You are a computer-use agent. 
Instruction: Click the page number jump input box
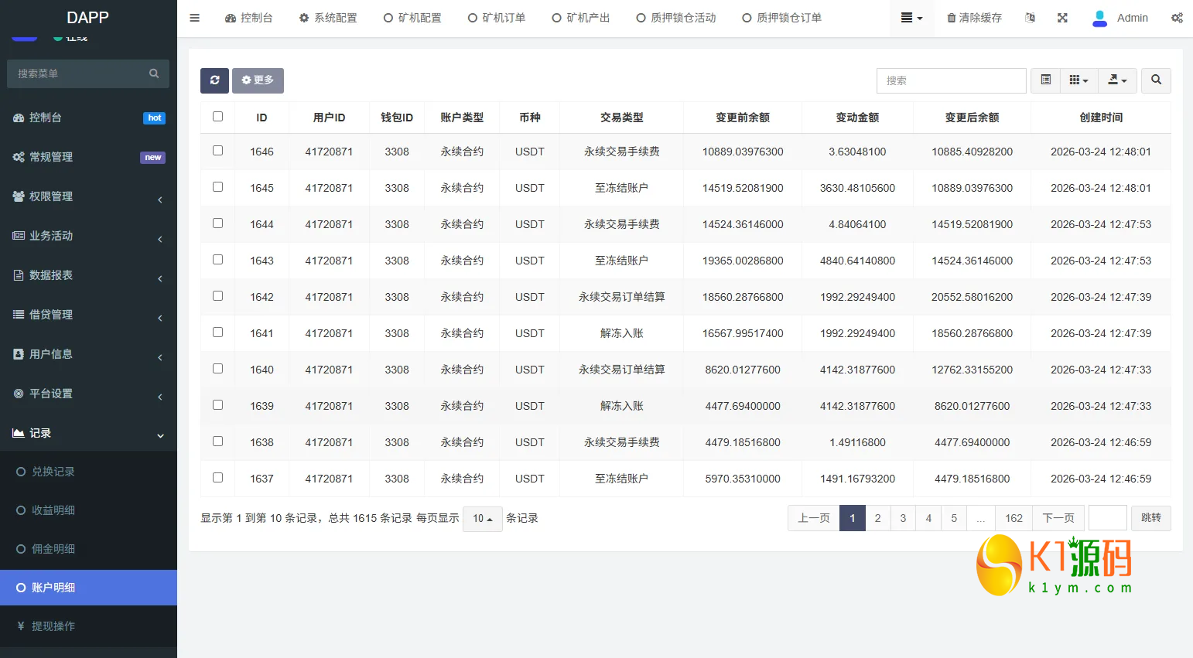[1107, 518]
